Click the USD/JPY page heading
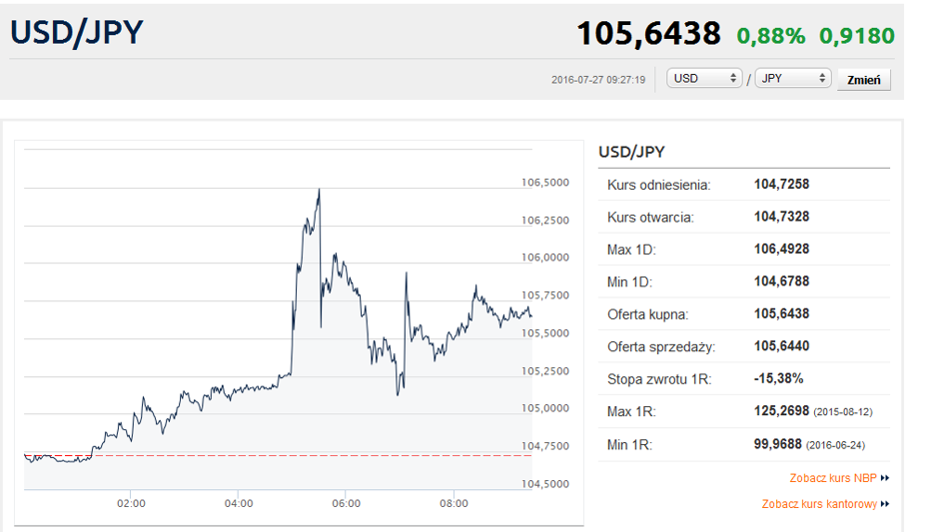 (x=77, y=33)
